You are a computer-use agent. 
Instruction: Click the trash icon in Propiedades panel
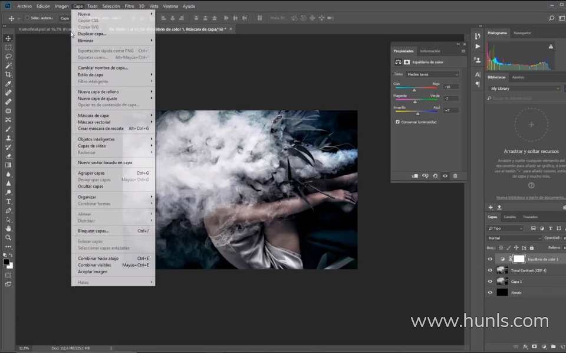[x=455, y=176]
